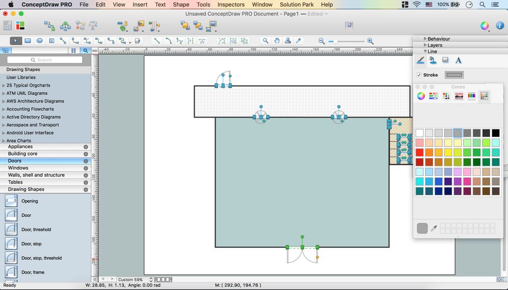This screenshot has height=290, width=508.
Task: Pick the black color swatch
Action: pyautogui.click(x=495, y=133)
